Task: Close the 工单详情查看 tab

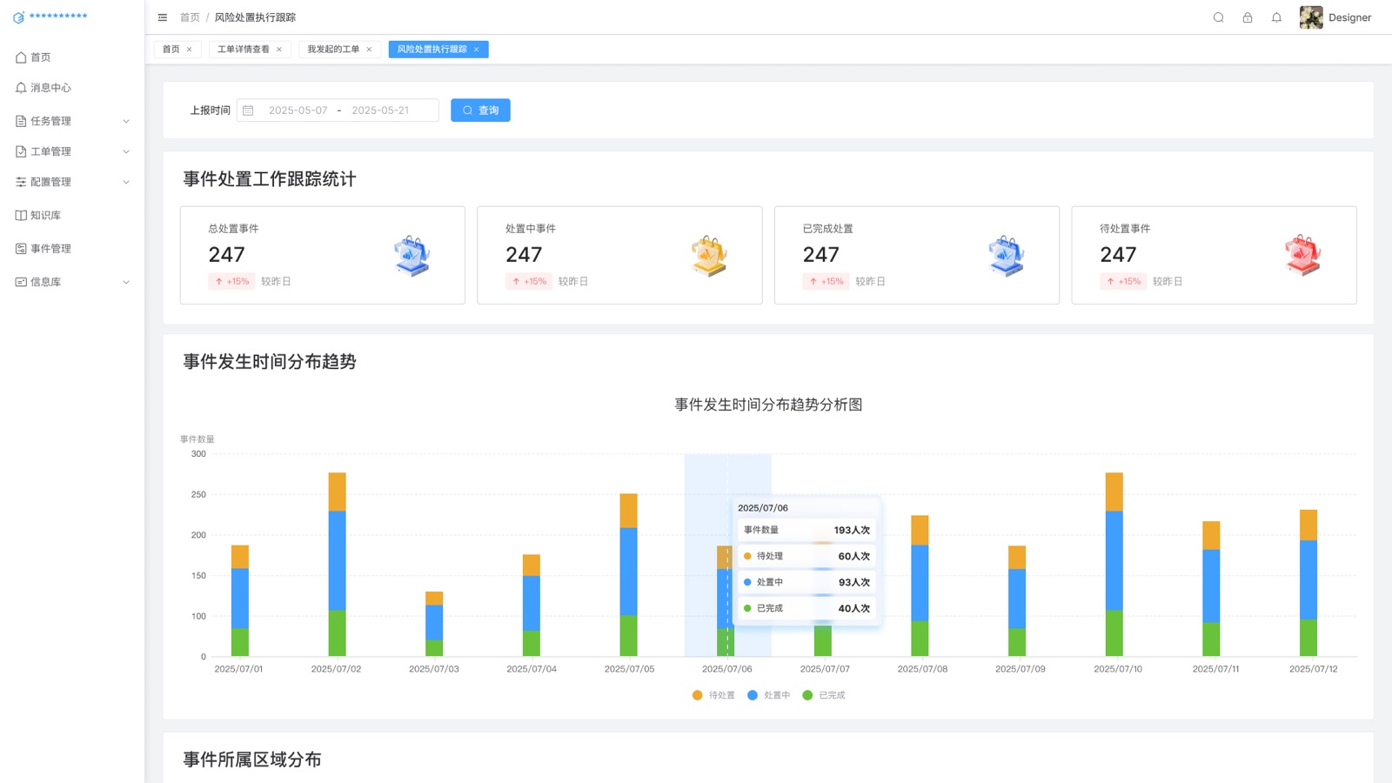Action: (279, 50)
